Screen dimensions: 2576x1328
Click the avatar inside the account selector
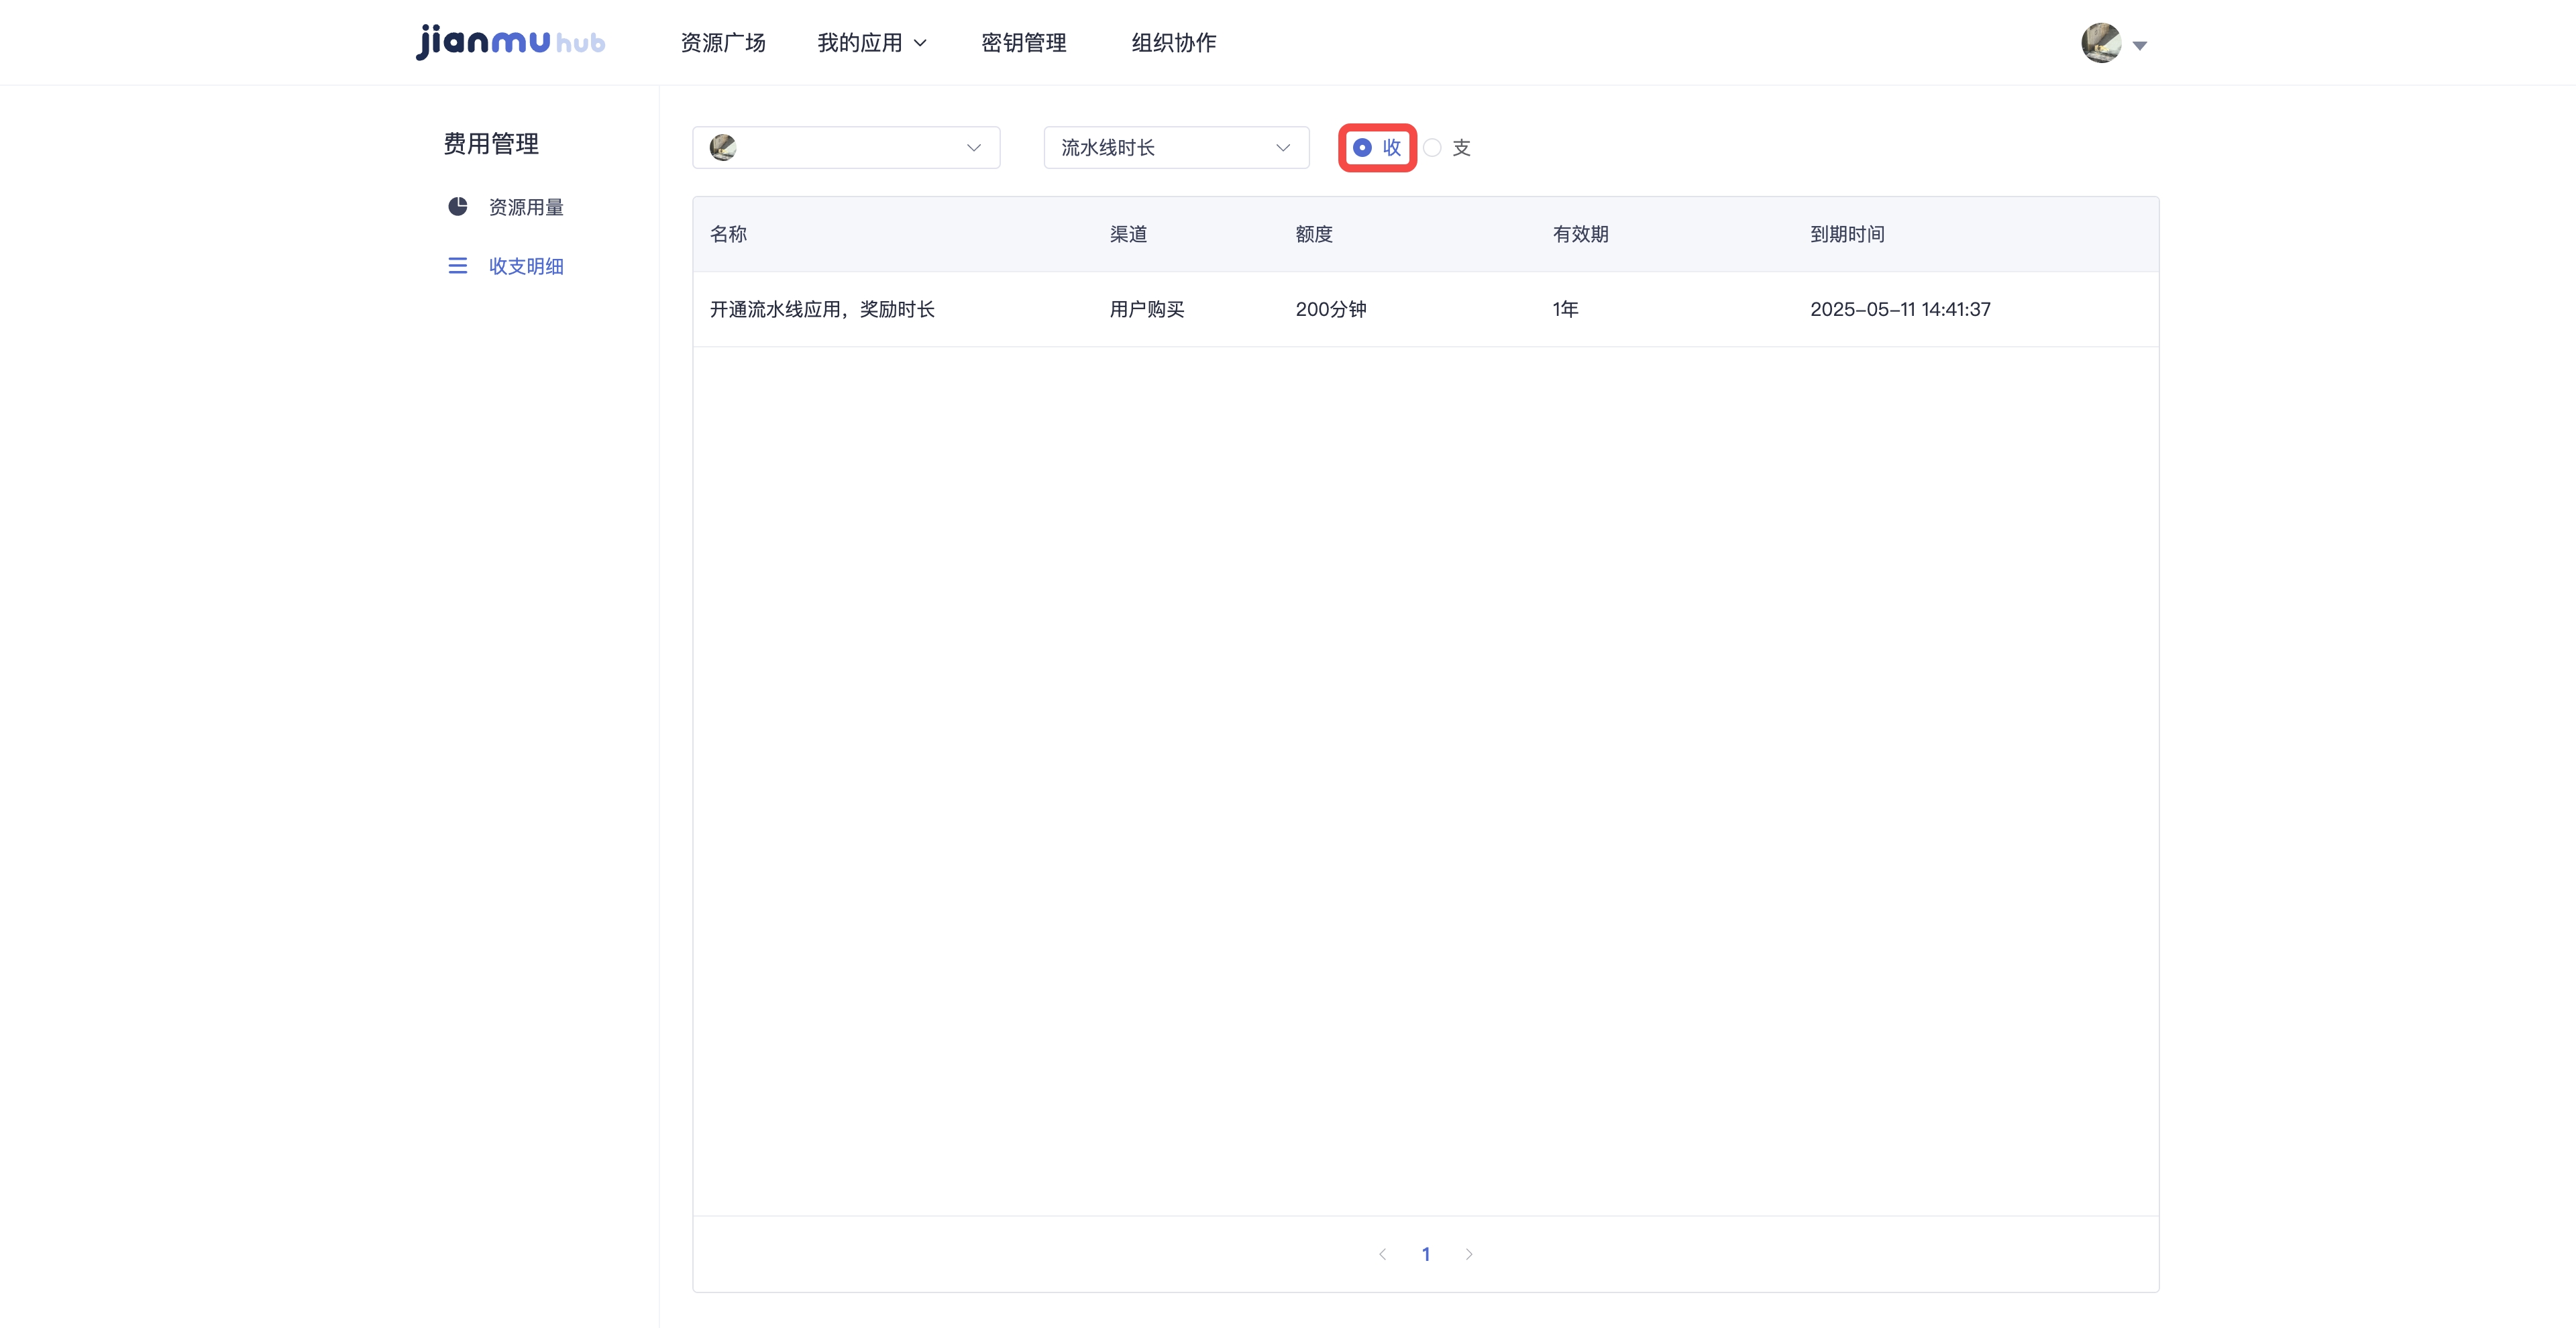pos(723,148)
